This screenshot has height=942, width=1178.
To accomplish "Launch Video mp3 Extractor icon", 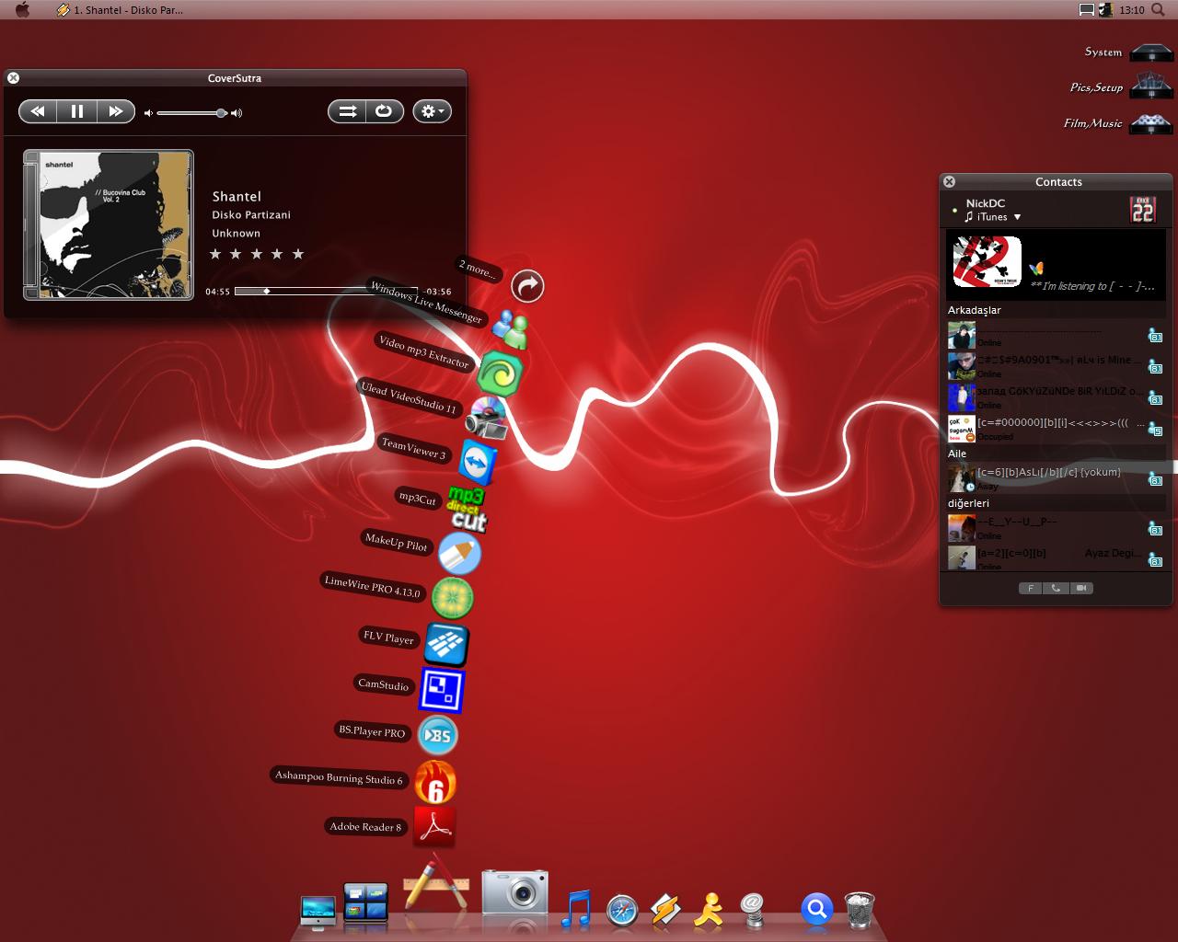I will click(x=501, y=373).
